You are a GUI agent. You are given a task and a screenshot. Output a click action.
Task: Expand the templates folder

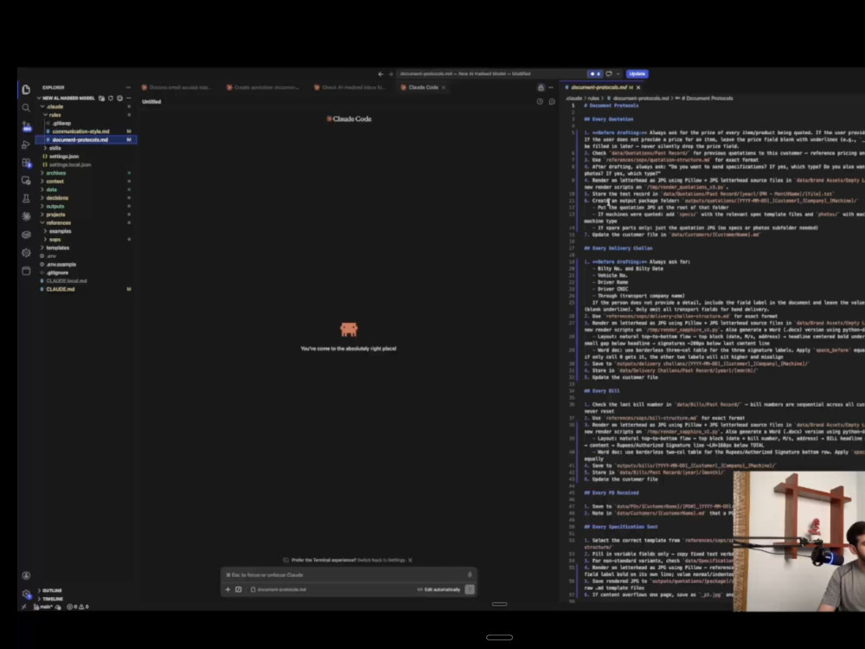coord(58,247)
